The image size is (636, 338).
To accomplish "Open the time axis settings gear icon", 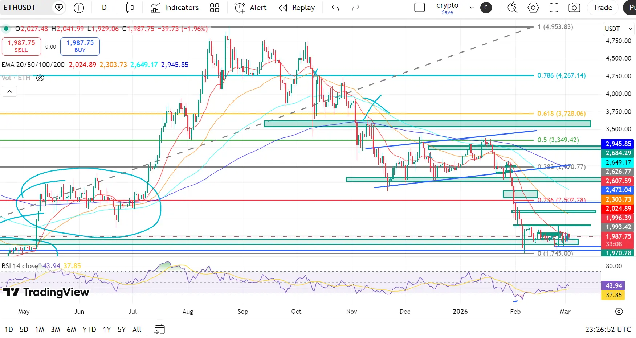I will pyautogui.click(x=619, y=312).
